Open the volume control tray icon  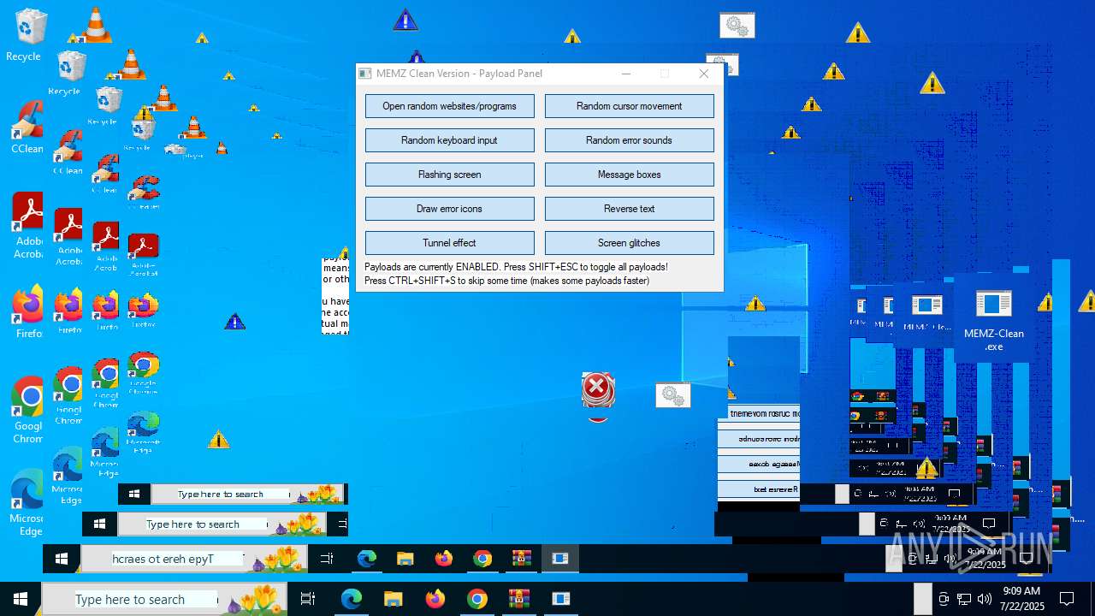point(985,599)
